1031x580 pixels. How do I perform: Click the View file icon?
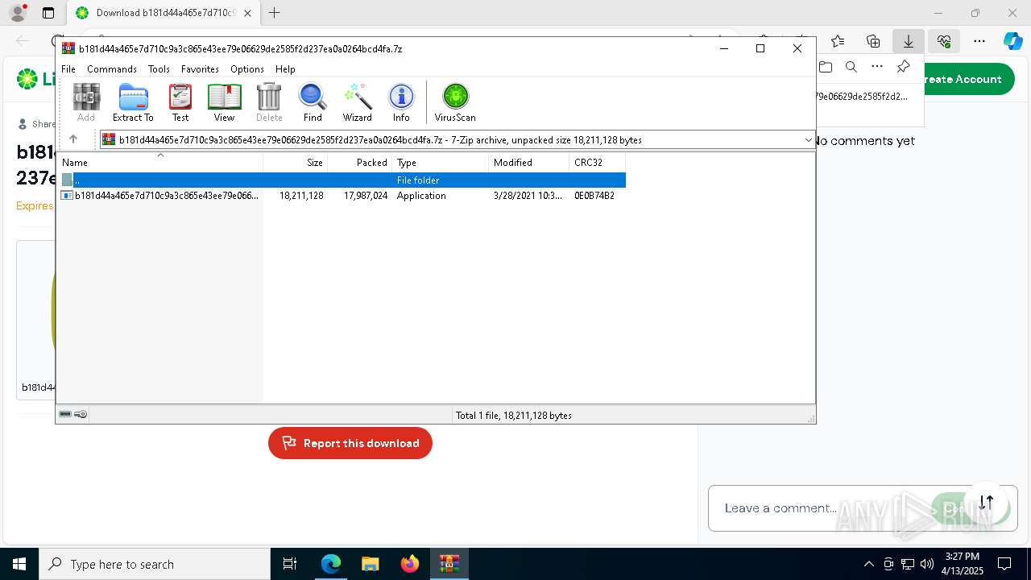coord(224,102)
